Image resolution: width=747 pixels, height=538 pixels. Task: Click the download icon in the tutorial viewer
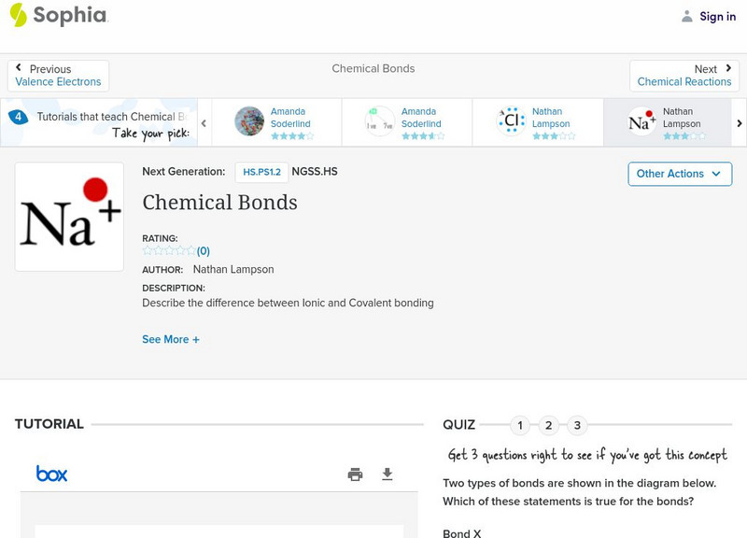(x=388, y=474)
